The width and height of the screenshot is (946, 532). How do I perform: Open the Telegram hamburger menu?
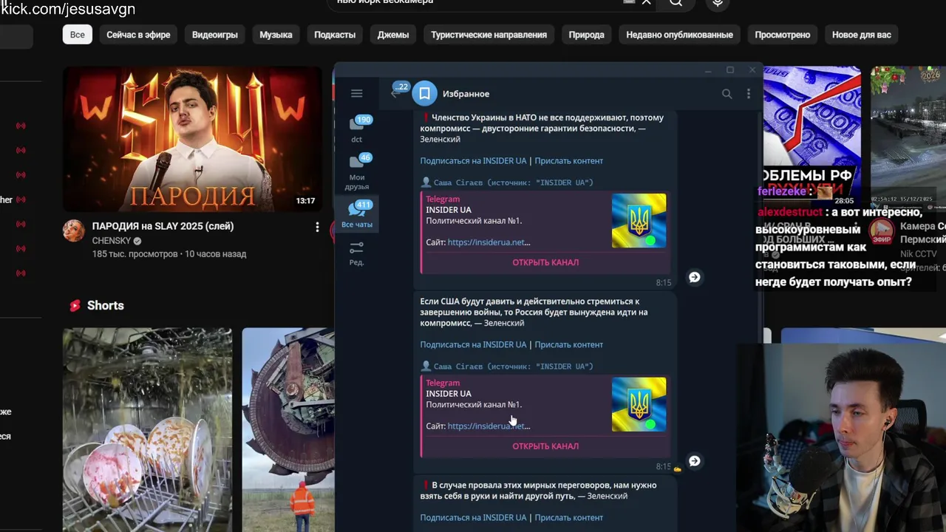[357, 93]
